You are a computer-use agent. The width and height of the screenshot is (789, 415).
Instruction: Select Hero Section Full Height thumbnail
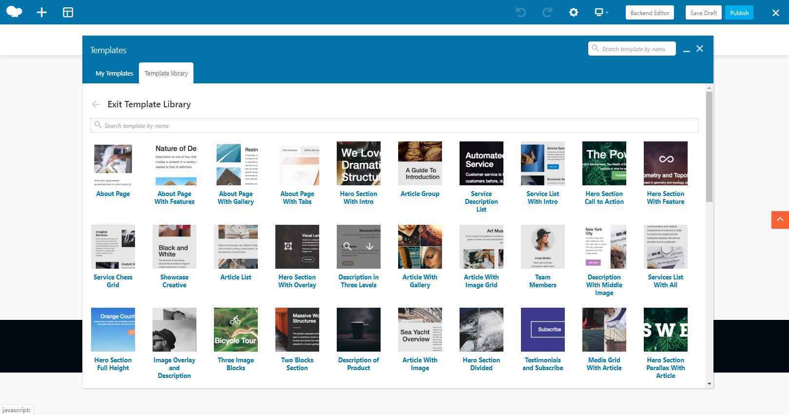(x=113, y=330)
